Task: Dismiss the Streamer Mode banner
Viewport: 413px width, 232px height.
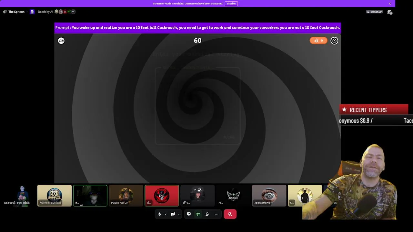Action: (x=390, y=4)
